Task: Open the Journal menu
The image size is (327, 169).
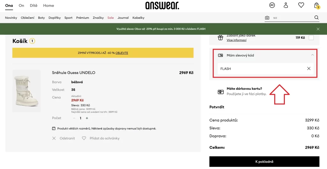Action: [123, 18]
